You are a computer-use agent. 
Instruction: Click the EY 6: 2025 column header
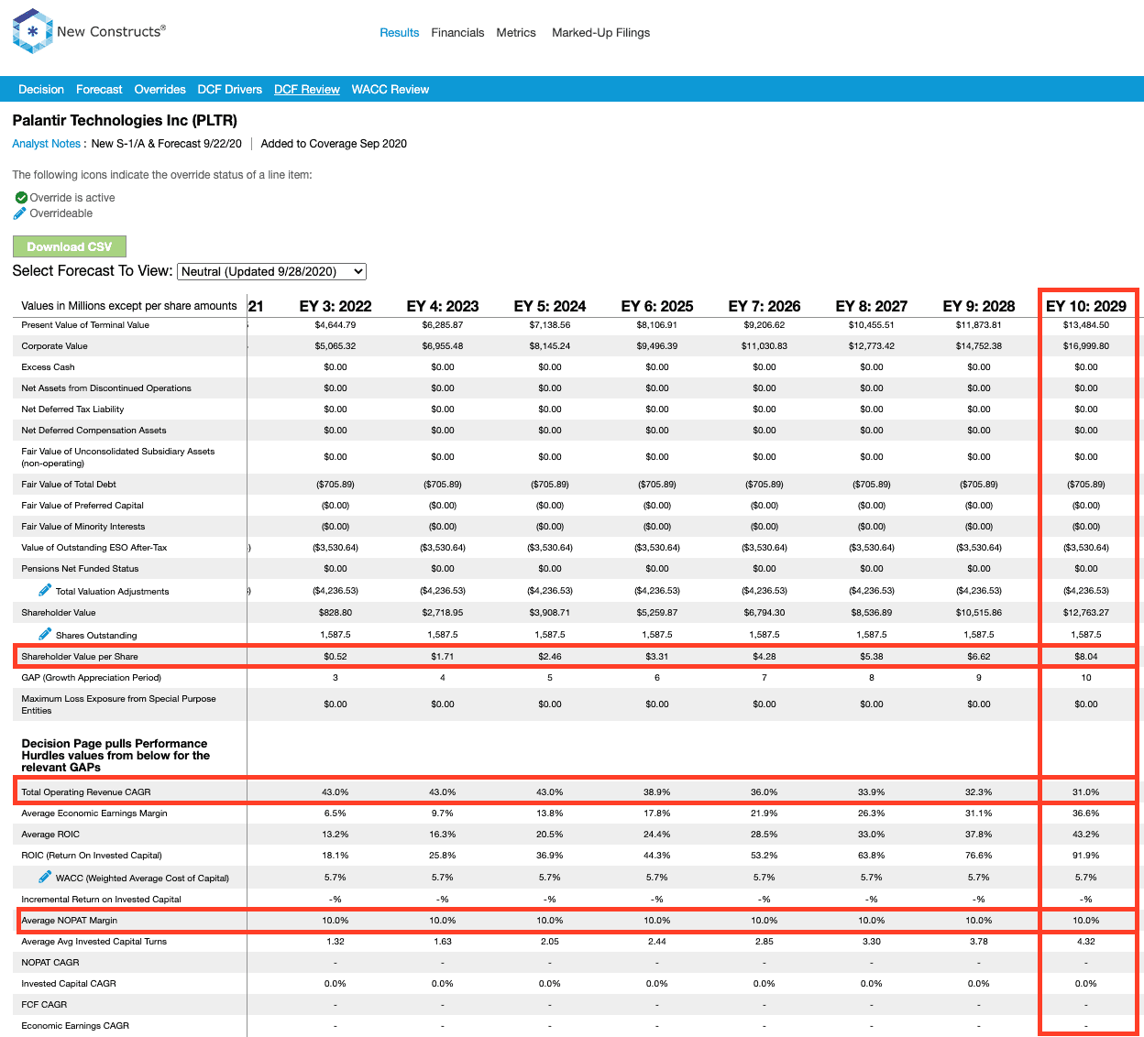(657, 306)
